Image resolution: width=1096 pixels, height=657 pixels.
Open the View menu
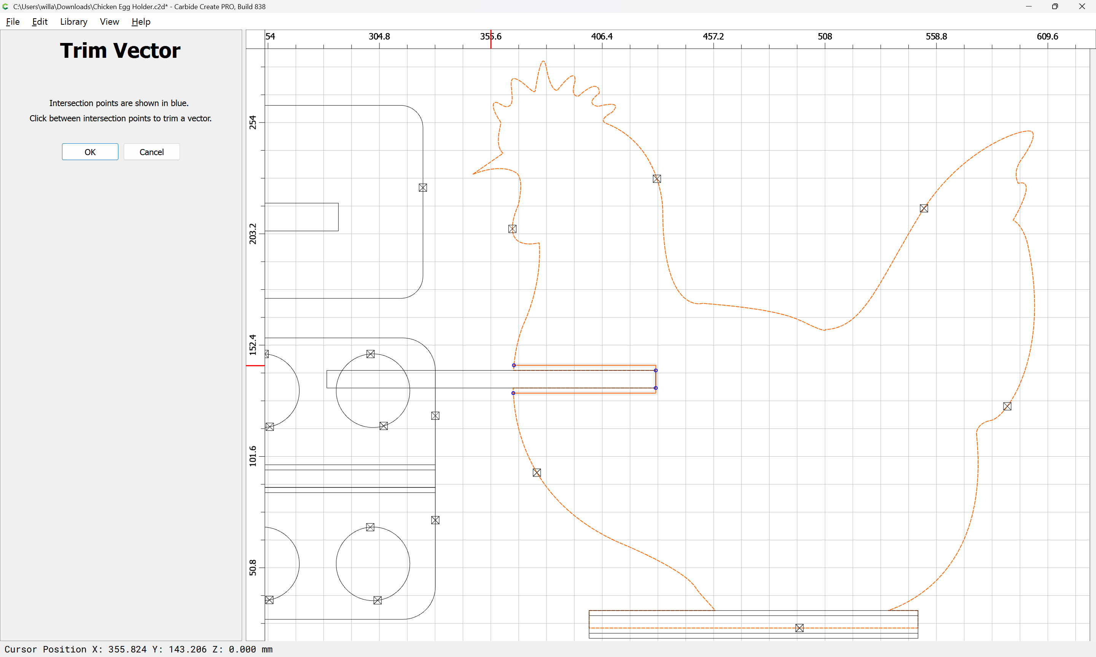[x=110, y=22]
